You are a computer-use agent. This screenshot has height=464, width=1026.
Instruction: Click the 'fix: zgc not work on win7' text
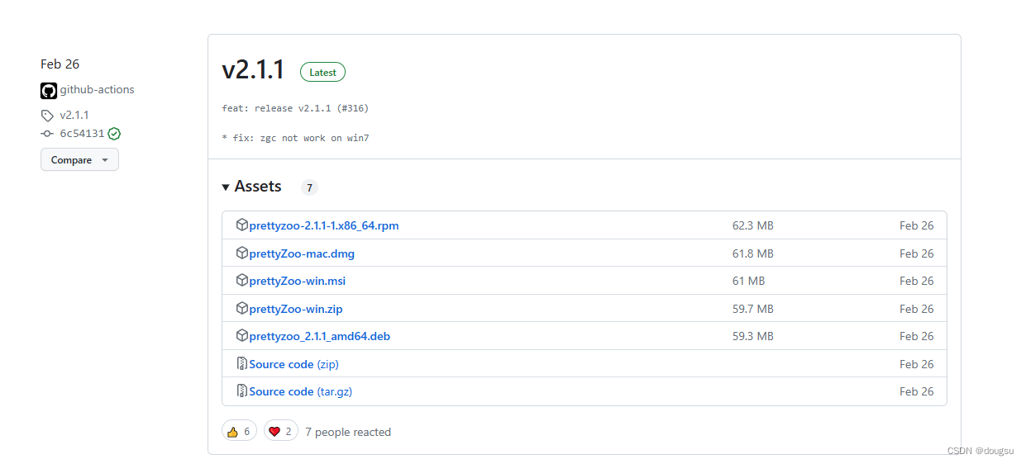(x=301, y=138)
